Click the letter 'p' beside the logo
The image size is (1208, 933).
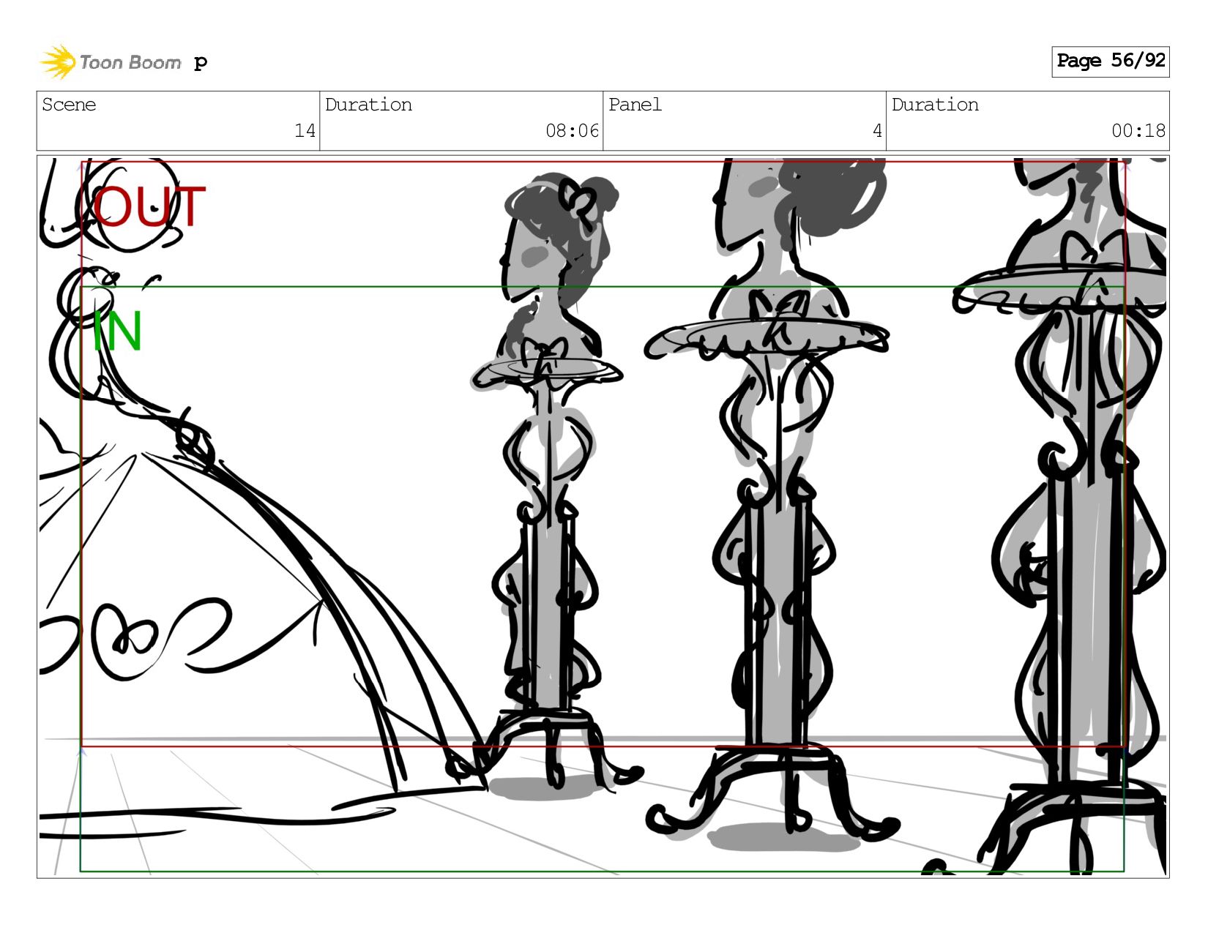(x=201, y=63)
